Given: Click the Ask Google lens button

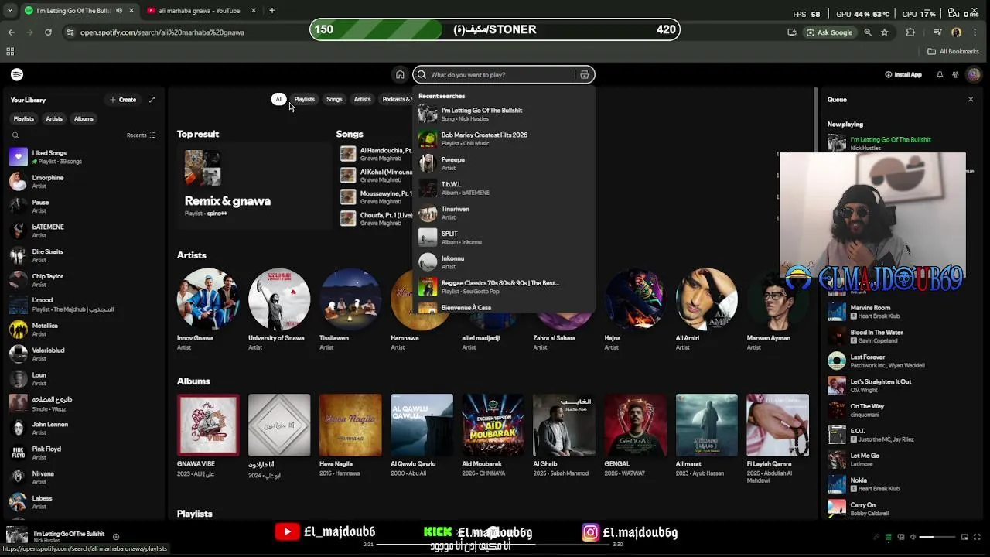Looking at the screenshot, I should click(x=829, y=32).
